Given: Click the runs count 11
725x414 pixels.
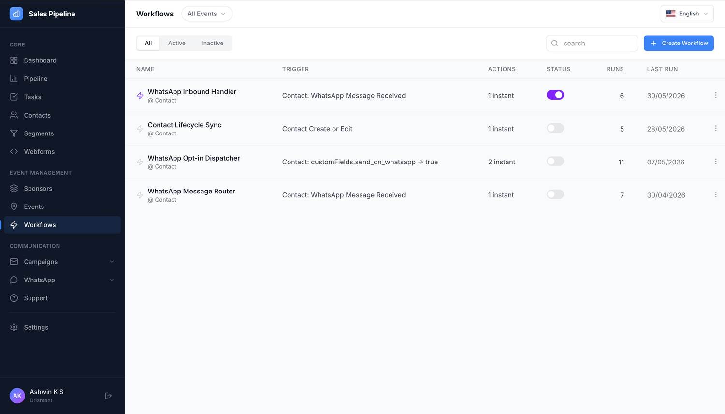Looking at the screenshot, I should (621, 162).
